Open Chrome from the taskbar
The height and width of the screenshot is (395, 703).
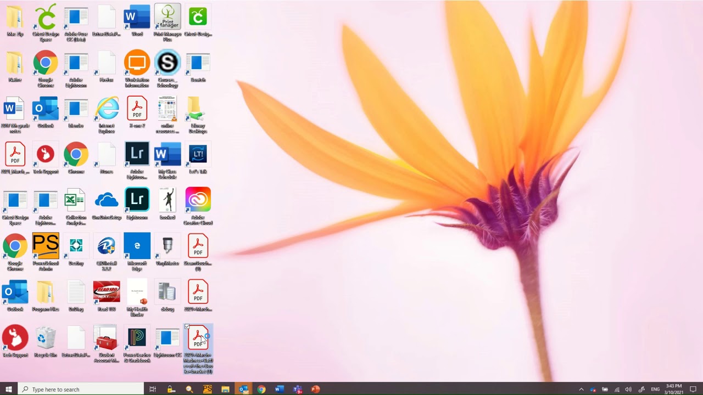261,389
